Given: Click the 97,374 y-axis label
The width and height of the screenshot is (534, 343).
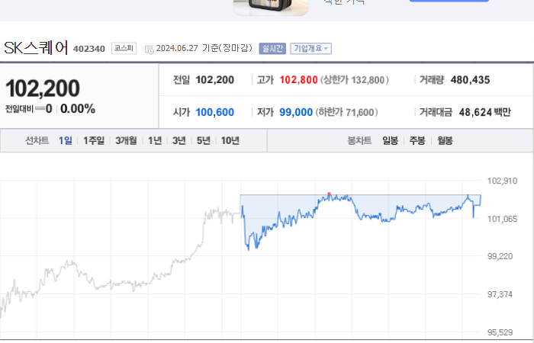Looking at the screenshot, I should point(500,294).
